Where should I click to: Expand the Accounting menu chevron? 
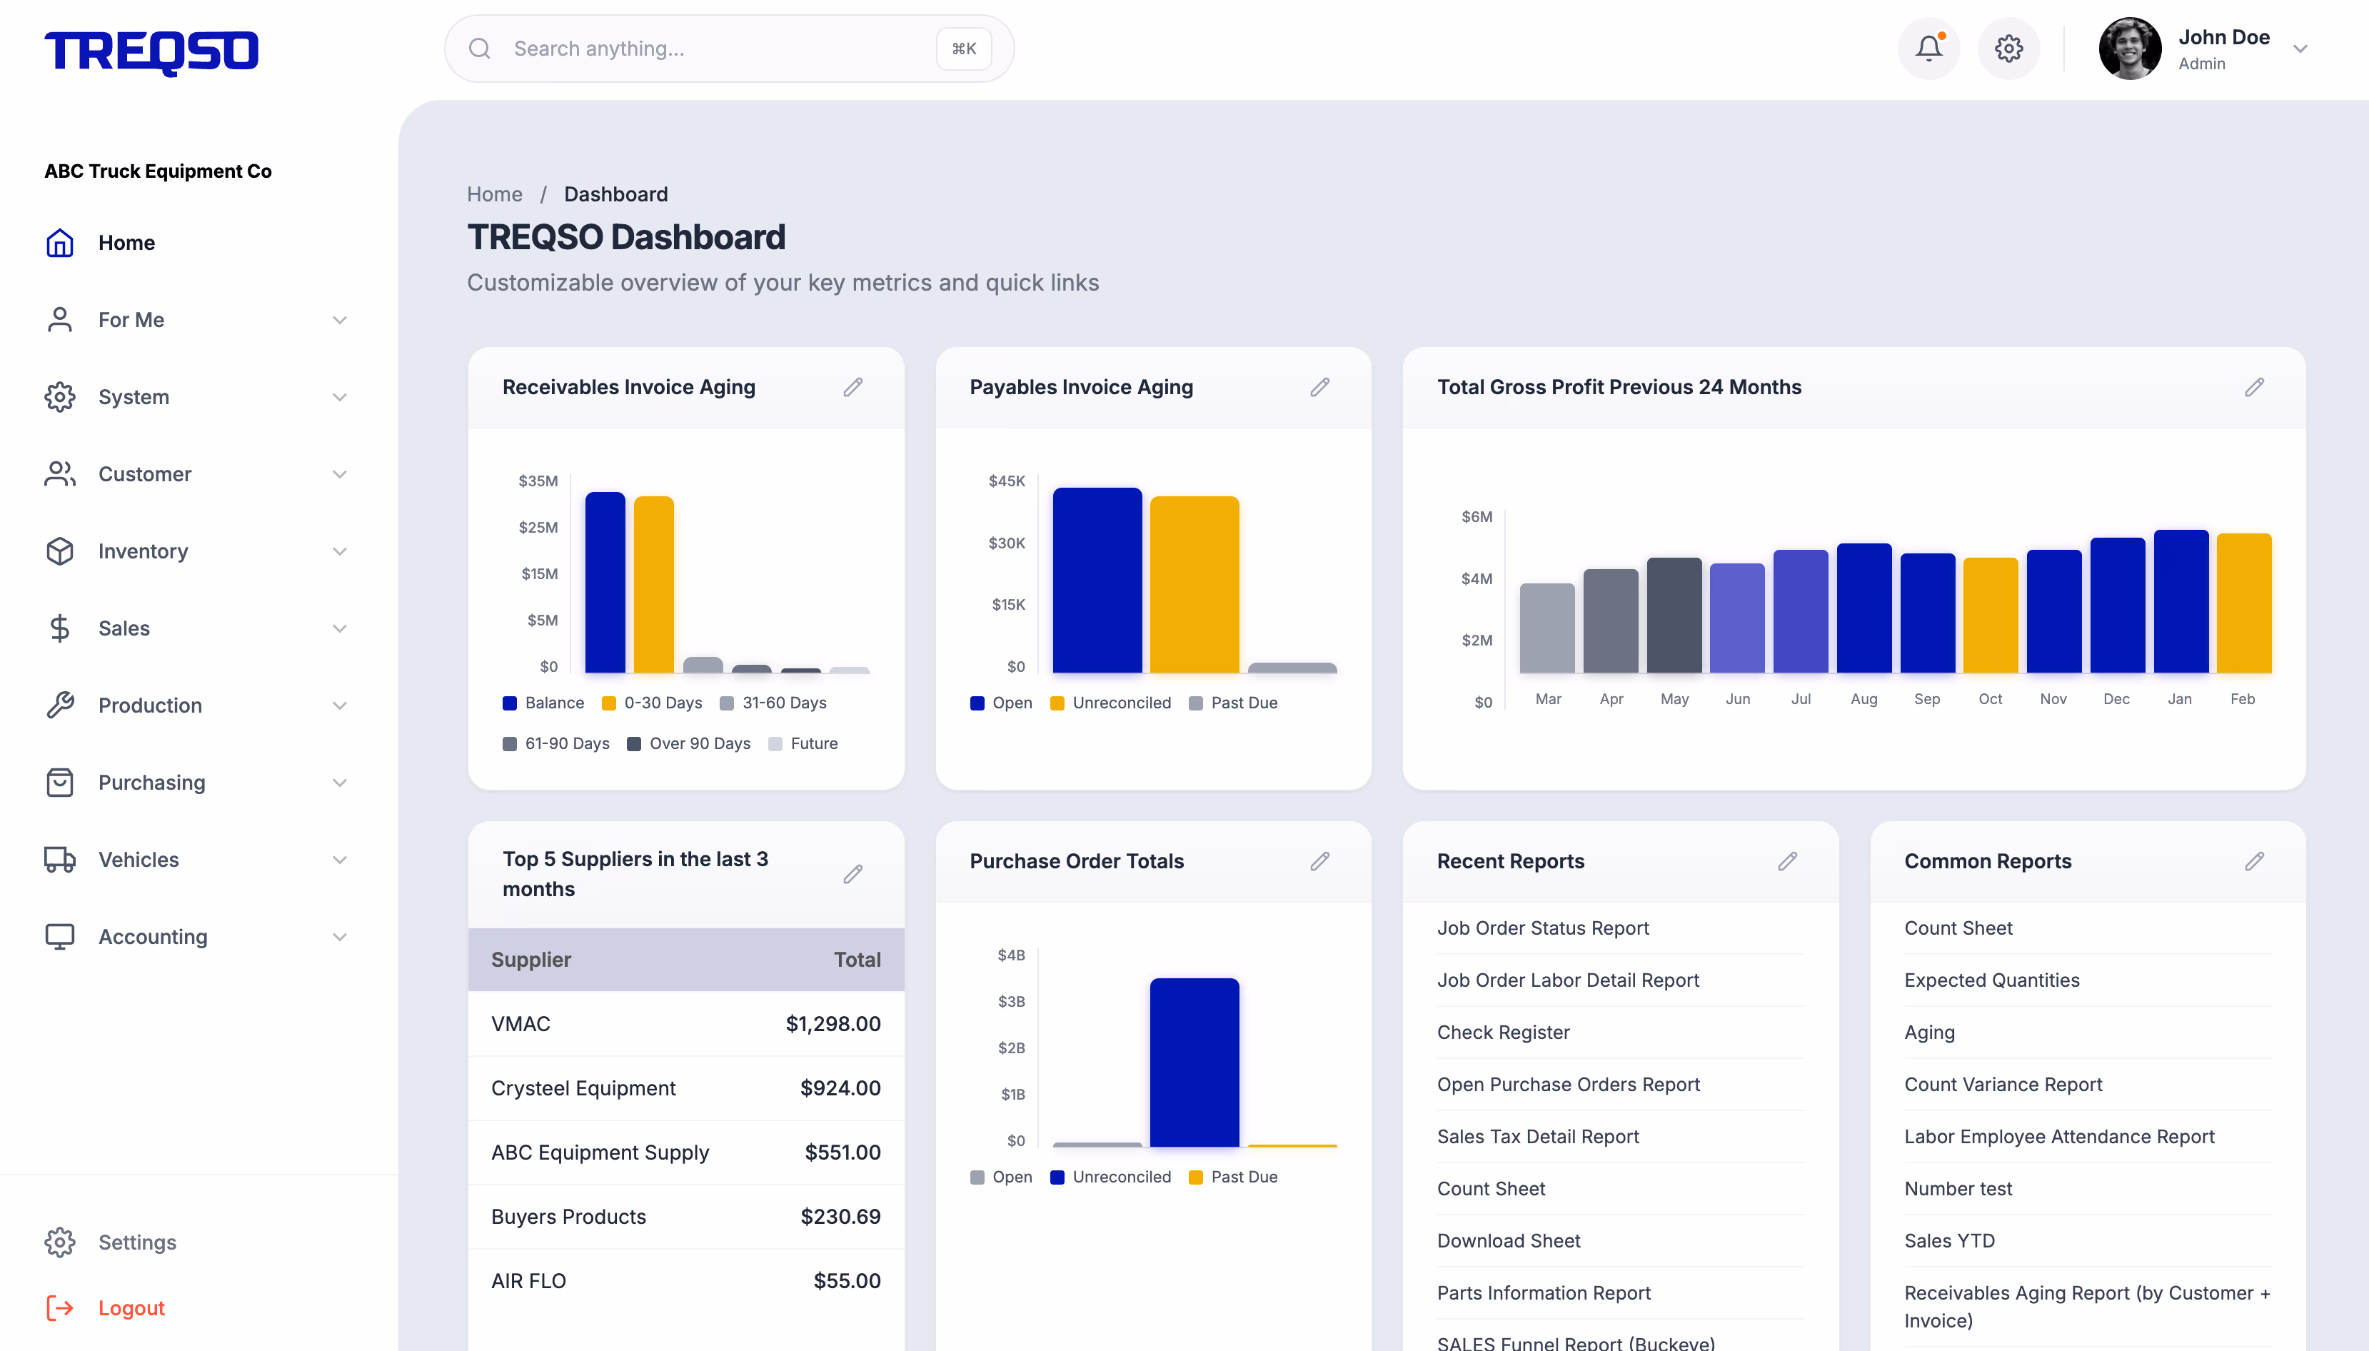[339, 937]
